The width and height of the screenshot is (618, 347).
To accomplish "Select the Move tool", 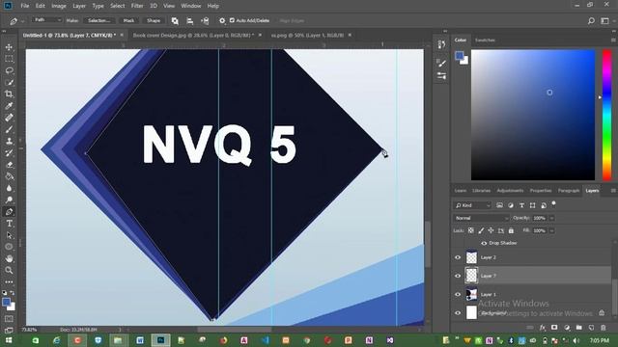I will 9,47.
